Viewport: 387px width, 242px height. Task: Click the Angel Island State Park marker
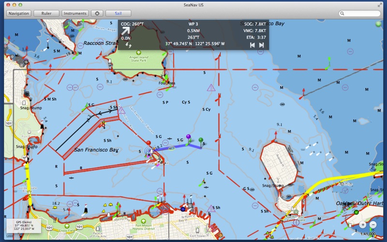pos(139,53)
